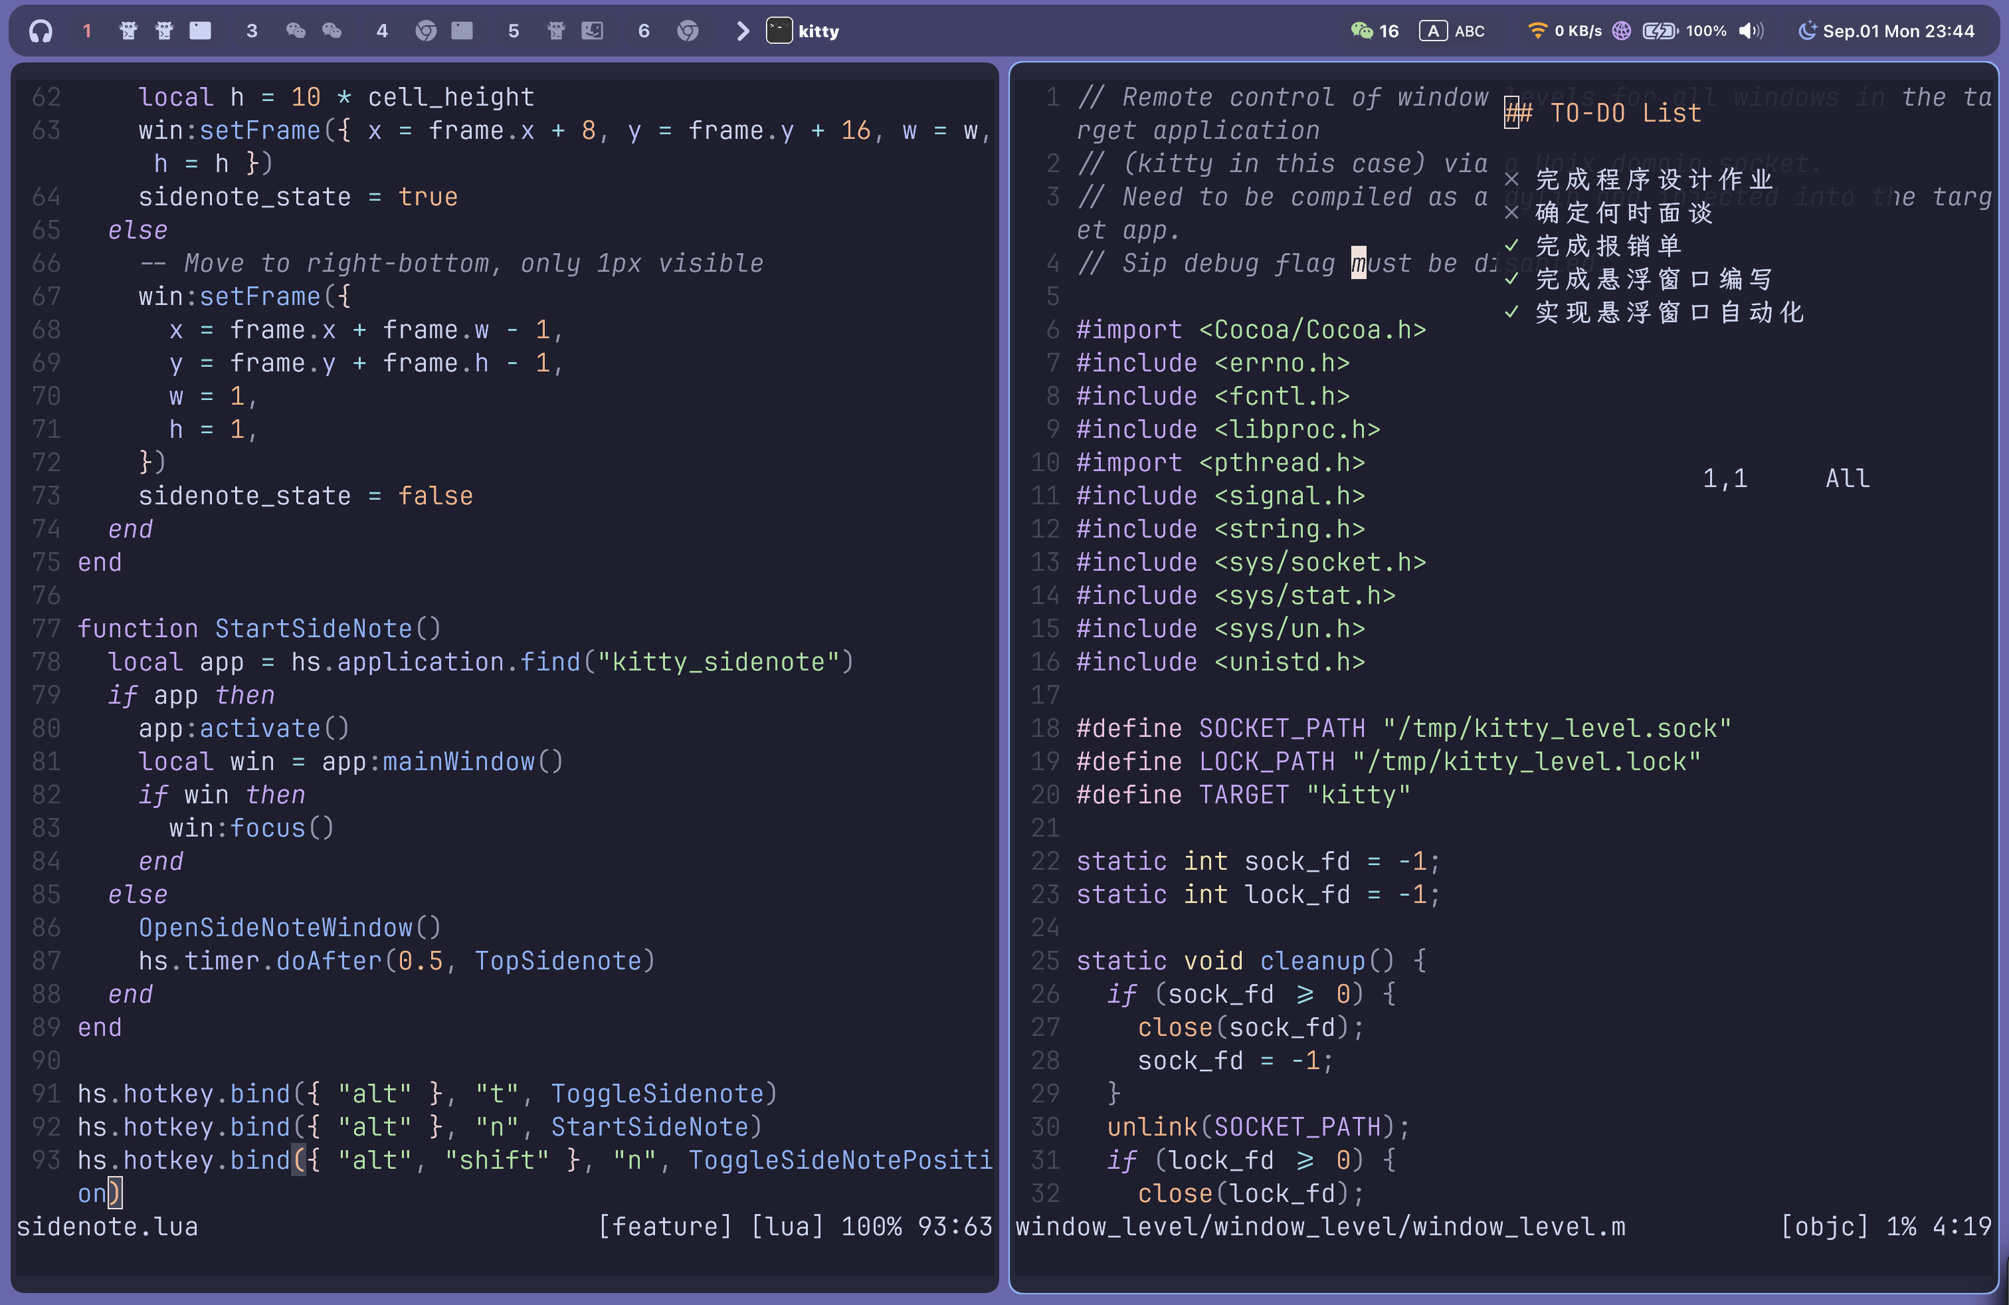Click cross mark beside 确定何时面谈
Screen dimensions: 2009x1305
pos(1512,213)
